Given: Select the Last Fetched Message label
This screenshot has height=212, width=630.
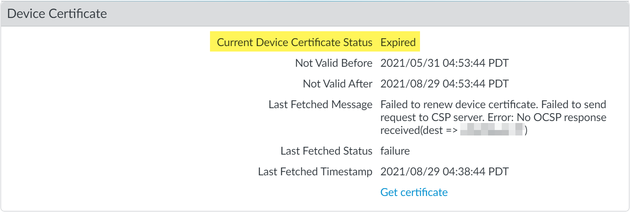Looking at the screenshot, I should (320, 104).
